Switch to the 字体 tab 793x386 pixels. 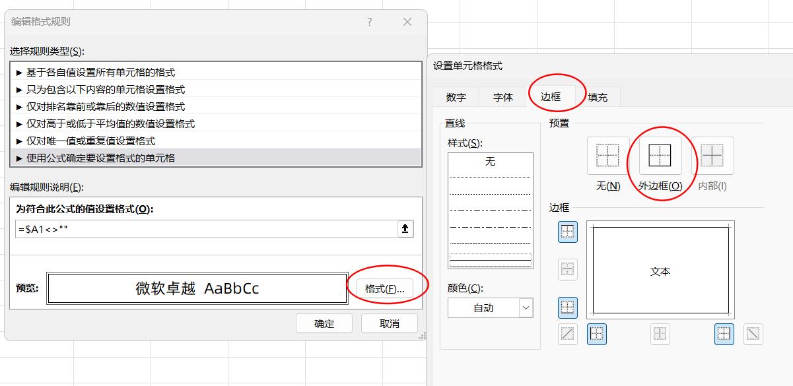pos(503,97)
